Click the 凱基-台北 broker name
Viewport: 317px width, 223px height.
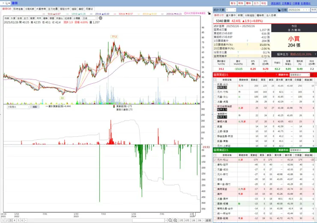pos(223,84)
